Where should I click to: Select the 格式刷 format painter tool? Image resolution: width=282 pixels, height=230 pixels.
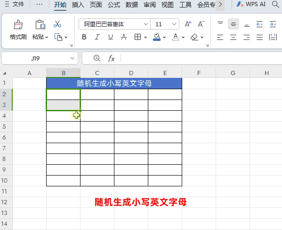18,30
